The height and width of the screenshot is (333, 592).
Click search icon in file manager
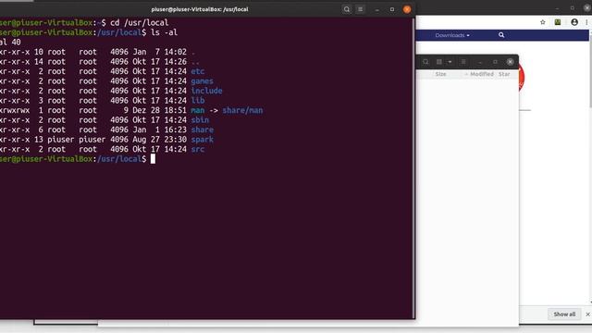[x=425, y=62]
